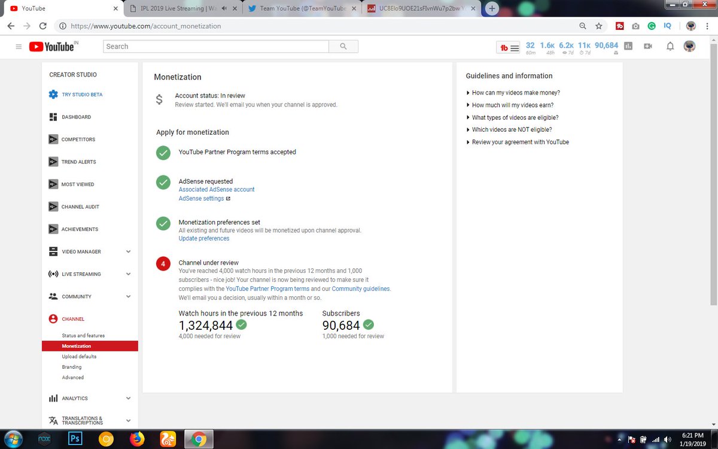
Task: Click the camera extension icon
Action: (x=635, y=26)
